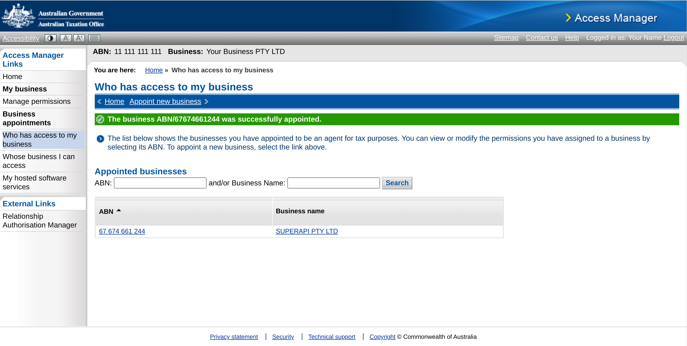The image size is (687, 346).
Task: Click the text layout accessibility icon
Action: [x=94, y=38]
